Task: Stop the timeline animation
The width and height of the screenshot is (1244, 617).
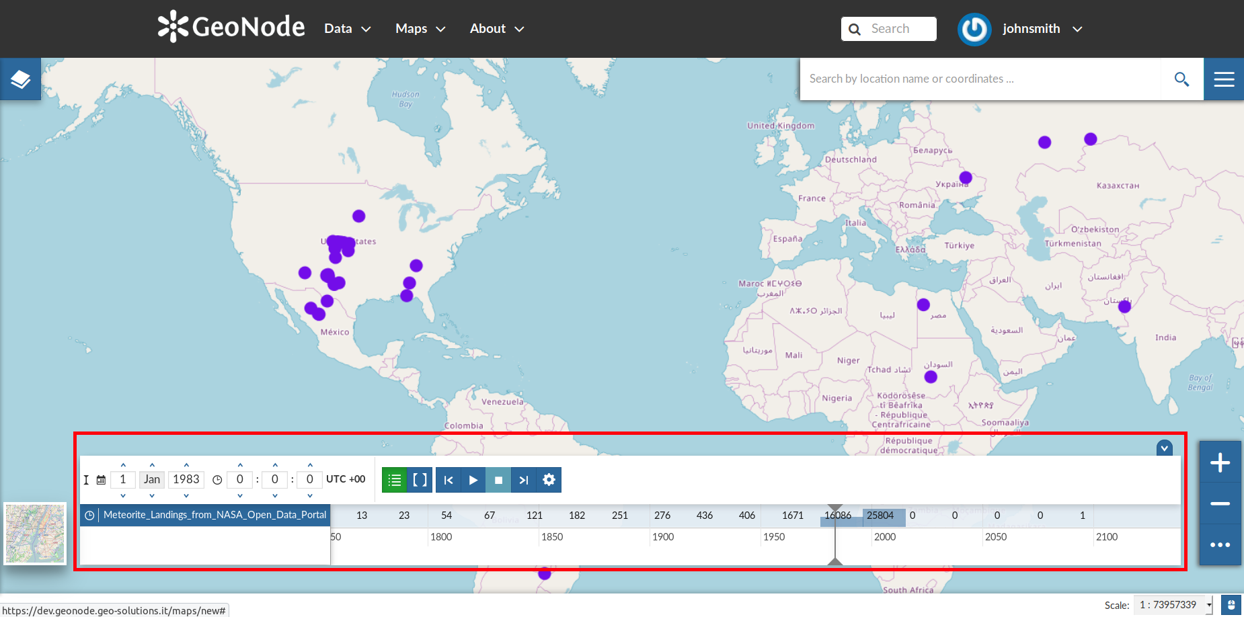Action: click(x=498, y=480)
